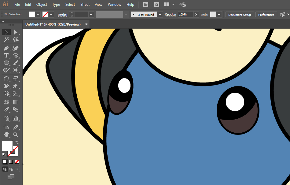Choose the Shaper tool

click(6, 70)
